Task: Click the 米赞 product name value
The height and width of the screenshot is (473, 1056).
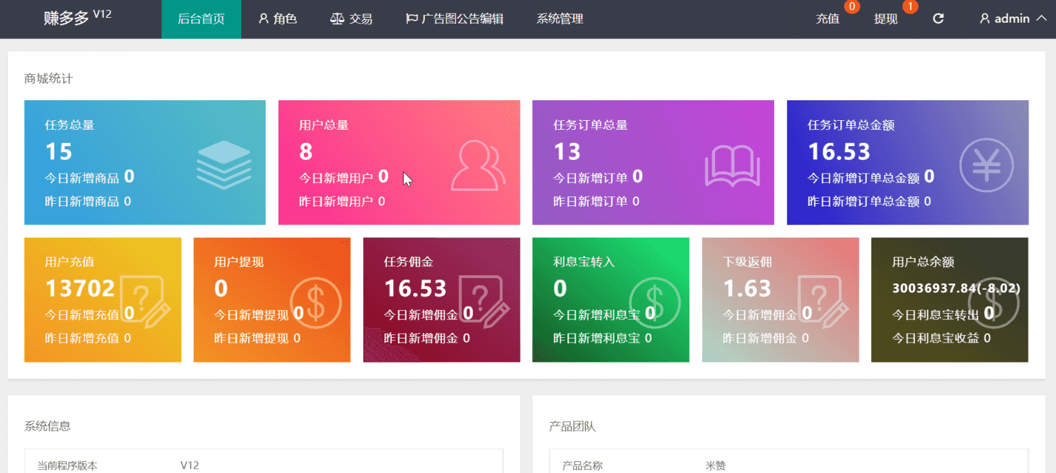Action: 715,465
